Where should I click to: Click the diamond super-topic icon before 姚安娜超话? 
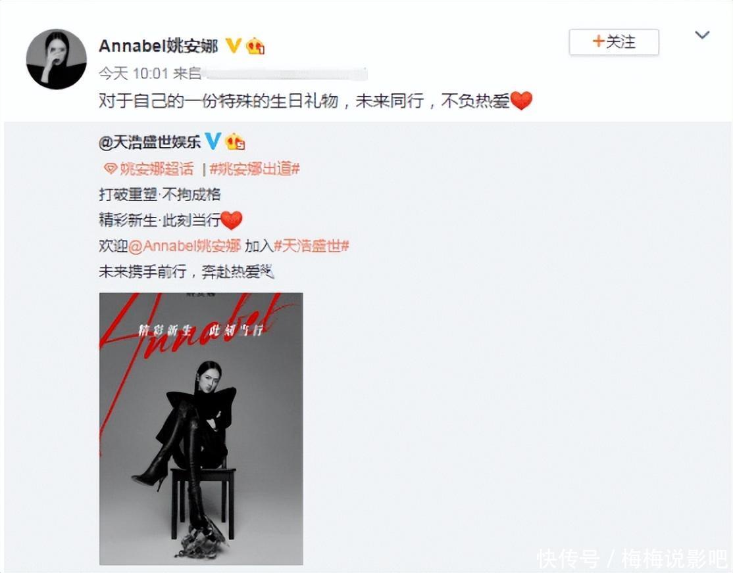tap(110, 169)
